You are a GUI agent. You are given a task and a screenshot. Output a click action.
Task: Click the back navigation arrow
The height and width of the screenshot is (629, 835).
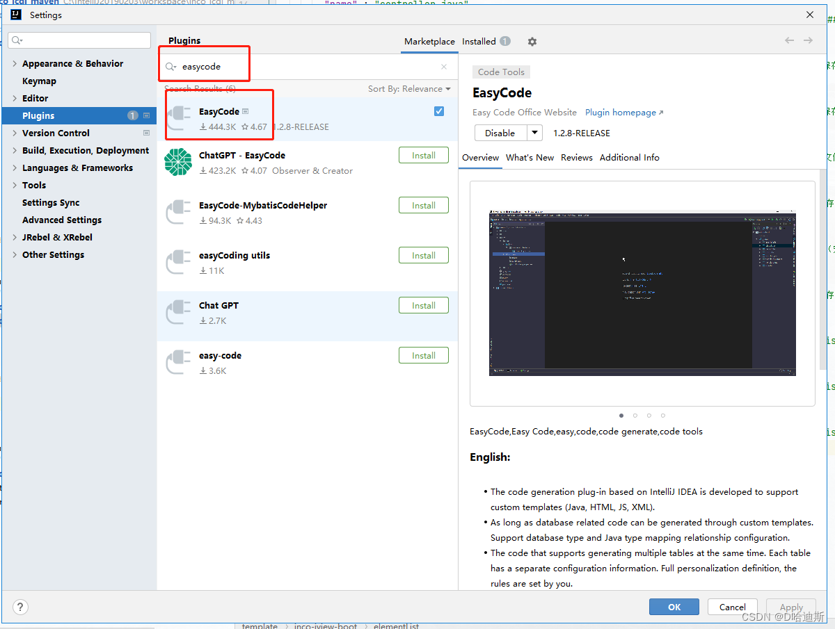(788, 40)
